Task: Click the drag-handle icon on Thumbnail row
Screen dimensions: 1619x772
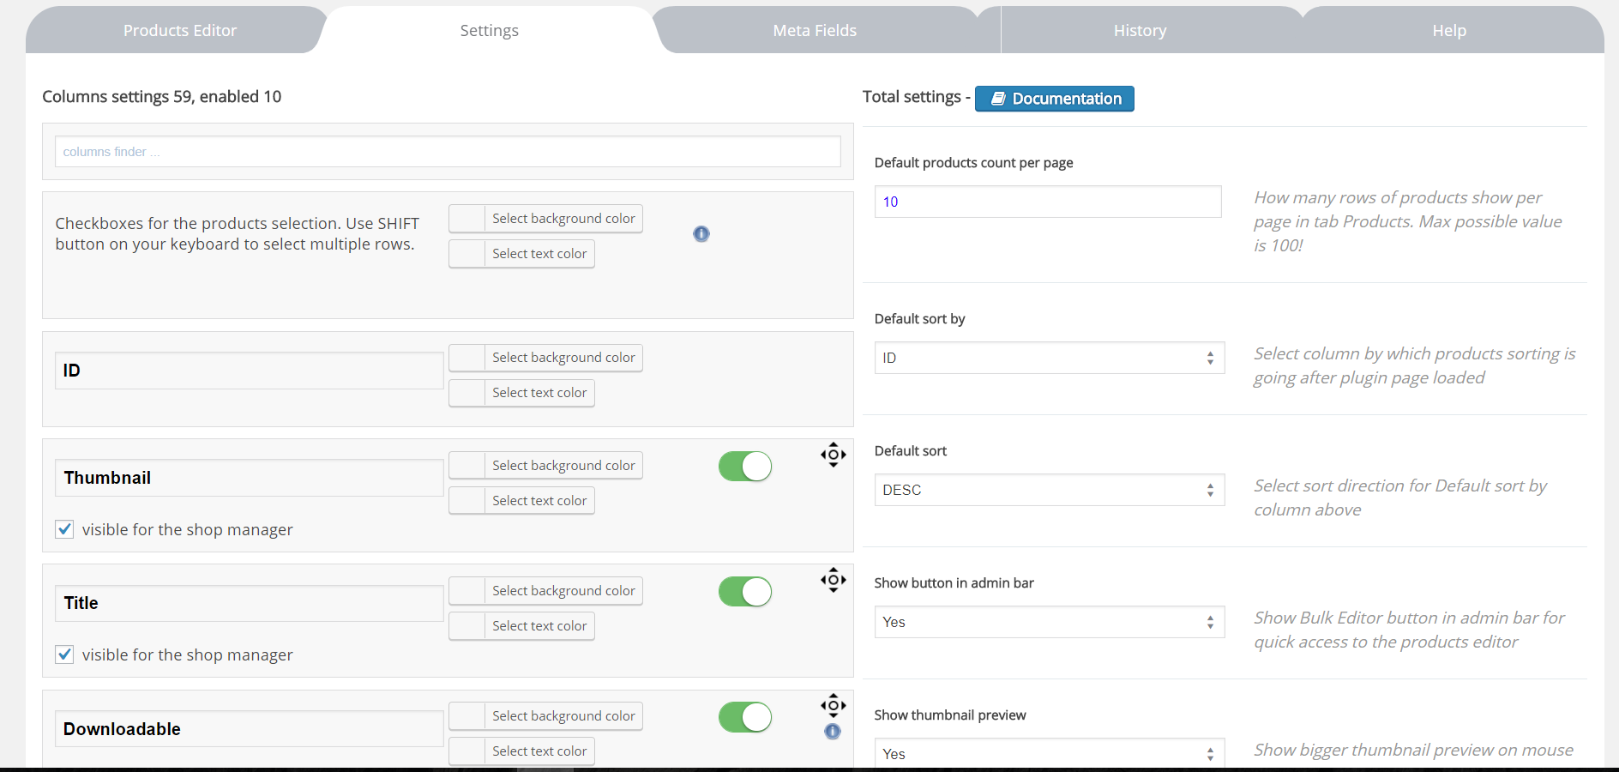Action: click(x=833, y=455)
